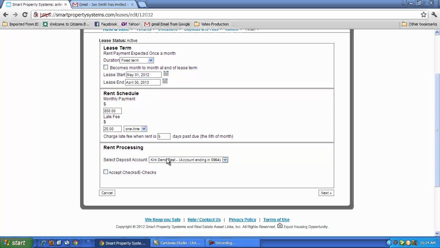
Task: Click the scrollbar up arrow
Action: click(437, 32)
